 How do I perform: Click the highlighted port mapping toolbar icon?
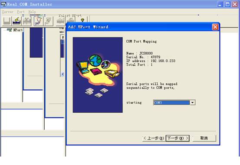tap(38, 21)
